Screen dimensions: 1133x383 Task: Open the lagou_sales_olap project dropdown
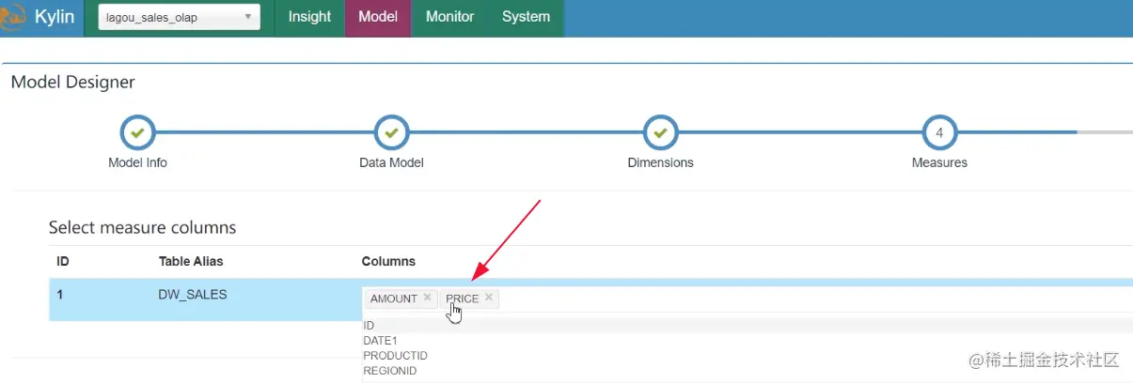(180, 17)
